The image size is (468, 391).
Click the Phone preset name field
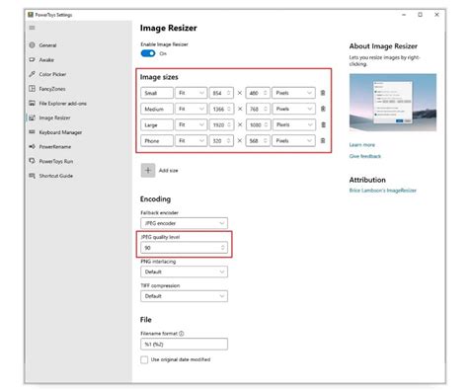157,140
